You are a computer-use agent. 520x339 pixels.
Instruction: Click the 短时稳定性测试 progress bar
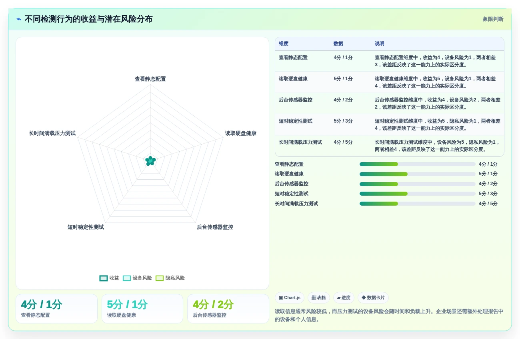tap(417, 194)
